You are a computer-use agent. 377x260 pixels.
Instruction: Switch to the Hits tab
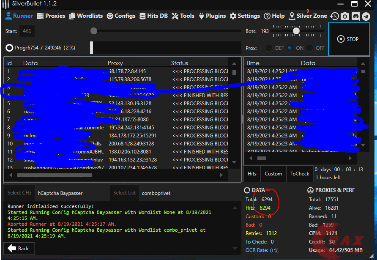pos(252,174)
